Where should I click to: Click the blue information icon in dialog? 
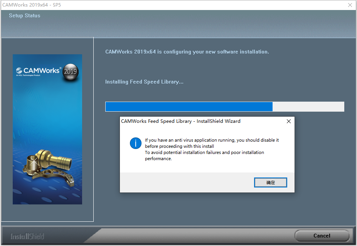tap(136, 143)
